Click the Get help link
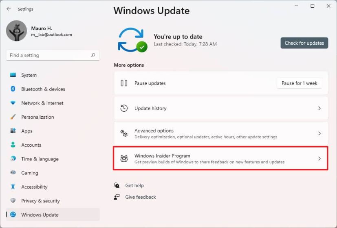337x228 pixels. pyautogui.click(x=134, y=185)
